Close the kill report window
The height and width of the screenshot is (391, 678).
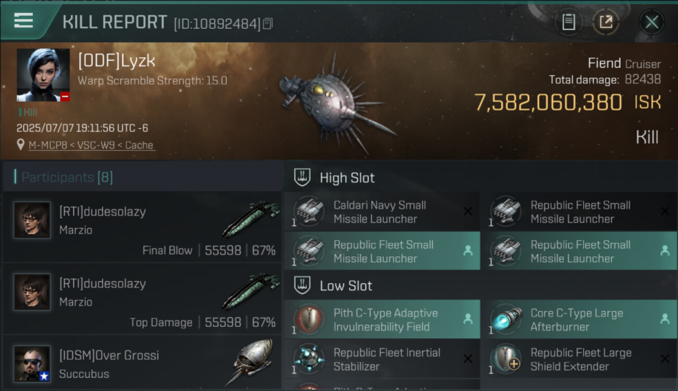(651, 22)
